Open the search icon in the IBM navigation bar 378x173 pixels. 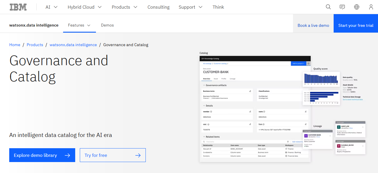point(328,7)
